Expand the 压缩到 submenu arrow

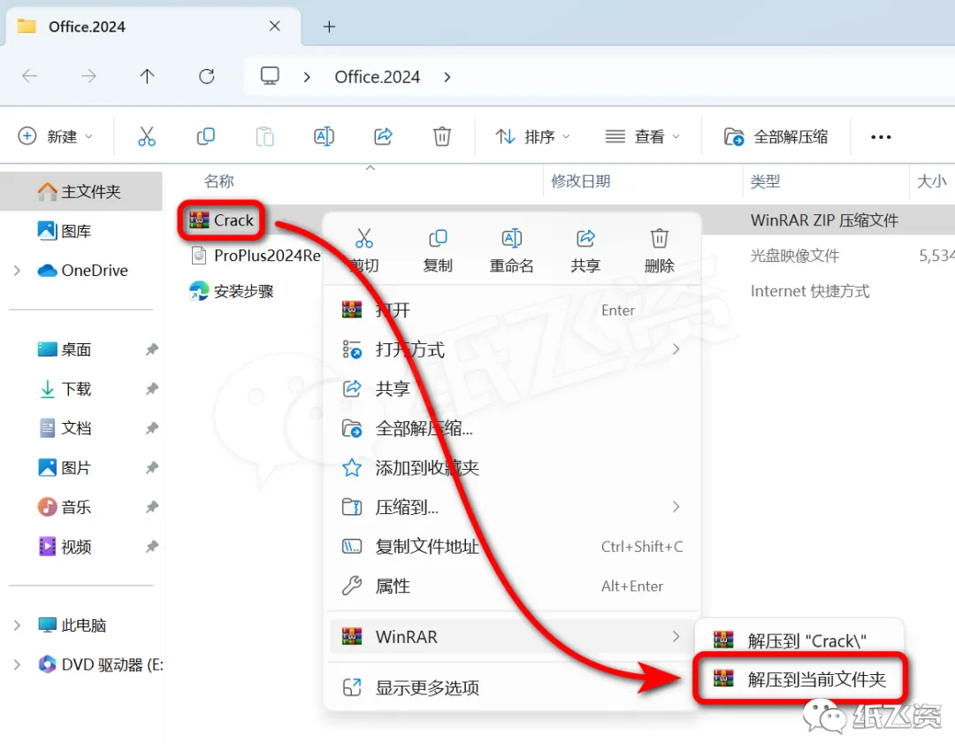click(x=676, y=507)
